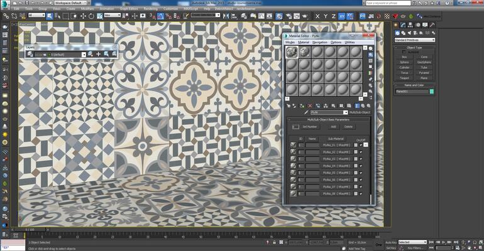The image size is (484, 251).
Task: Activate the Select Object tool
Action: pos(50,16)
